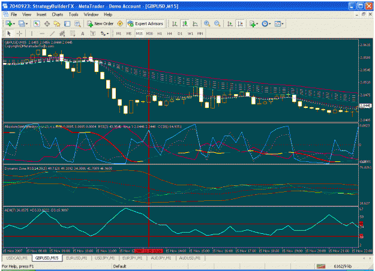Click the Templates toolbar icon

(277, 23)
